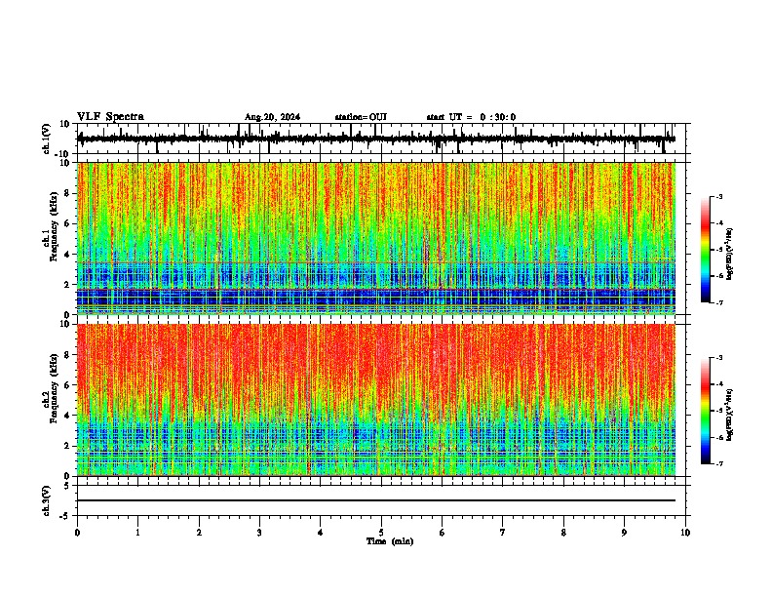Click the "10" tick on the Time axis

click(x=685, y=533)
